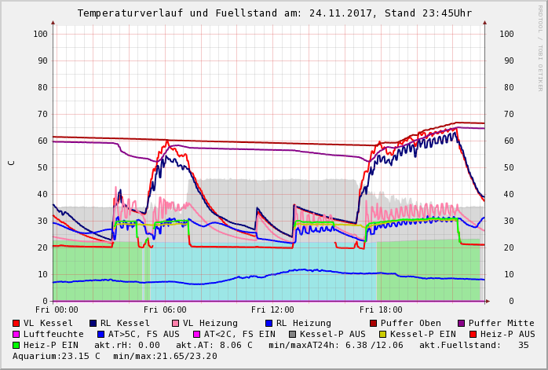
Task: Click the purple Puffer Mitte legend square
Action: coord(461,323)
